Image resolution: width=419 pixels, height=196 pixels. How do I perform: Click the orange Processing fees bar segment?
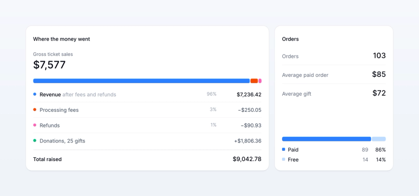point(254,81)
